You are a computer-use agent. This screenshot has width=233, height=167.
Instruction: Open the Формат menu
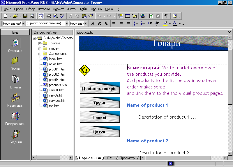coord(58,9)
